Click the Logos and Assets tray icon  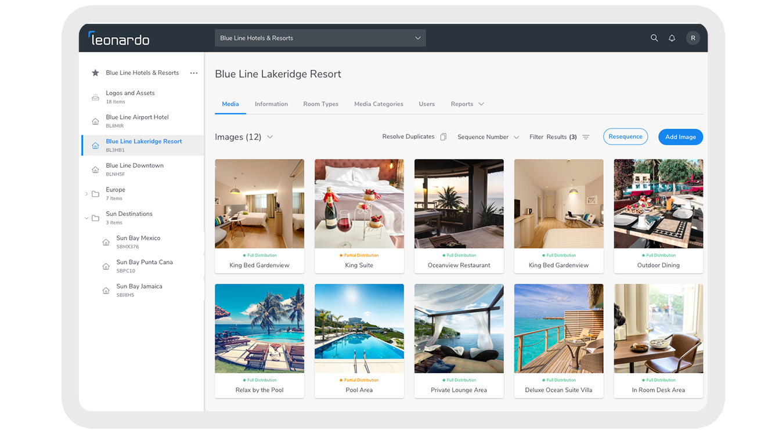point(95,97)
